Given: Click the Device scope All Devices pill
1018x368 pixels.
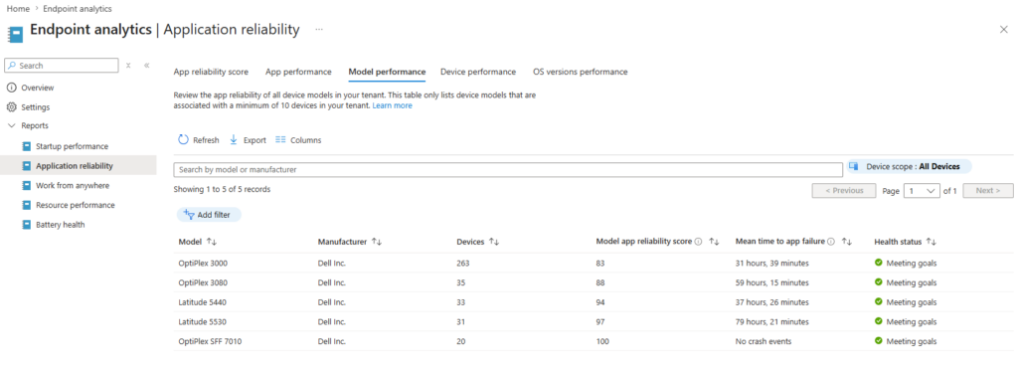Looking at the screenshot, I should coord(909,166).
